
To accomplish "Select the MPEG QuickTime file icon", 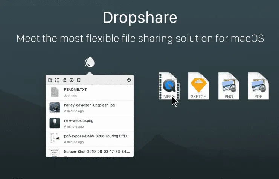I will tap(169, 86).
